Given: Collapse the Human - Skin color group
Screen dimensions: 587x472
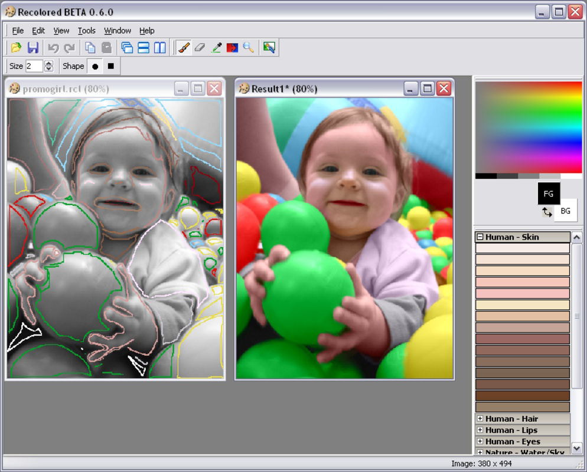Looking at the screenshot, I should (x=480, y=237).
